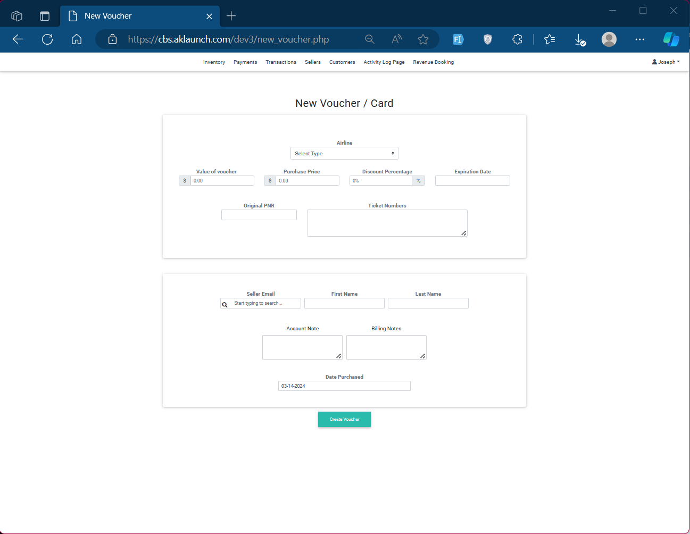
Task: Click the browser Back arrow
Action: [x=18, y=39]
